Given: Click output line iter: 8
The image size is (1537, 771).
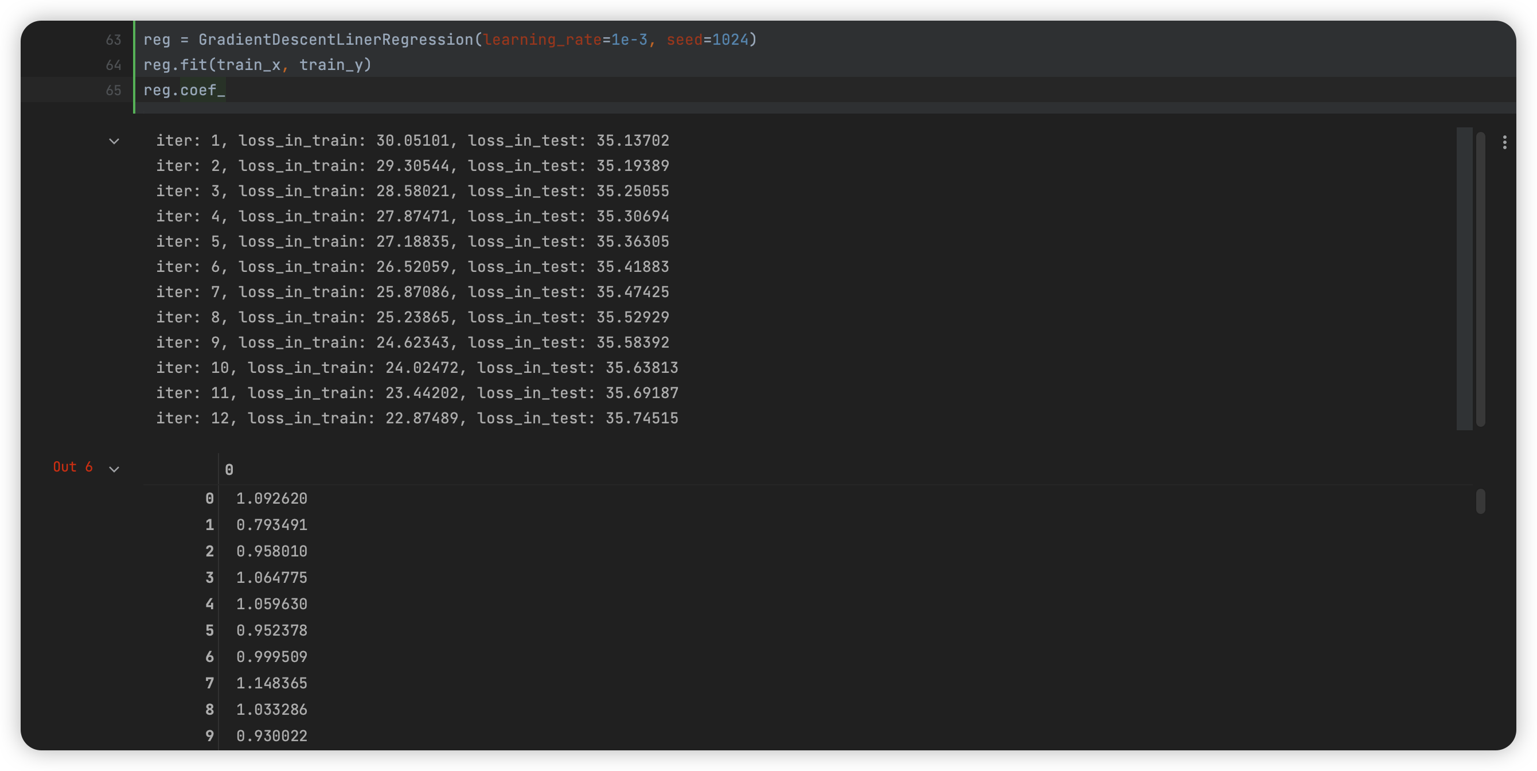Looking at the screenshot, I should pos(412,317).
